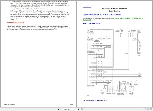
Task: Switch to single page view
Action: point(145,109)
